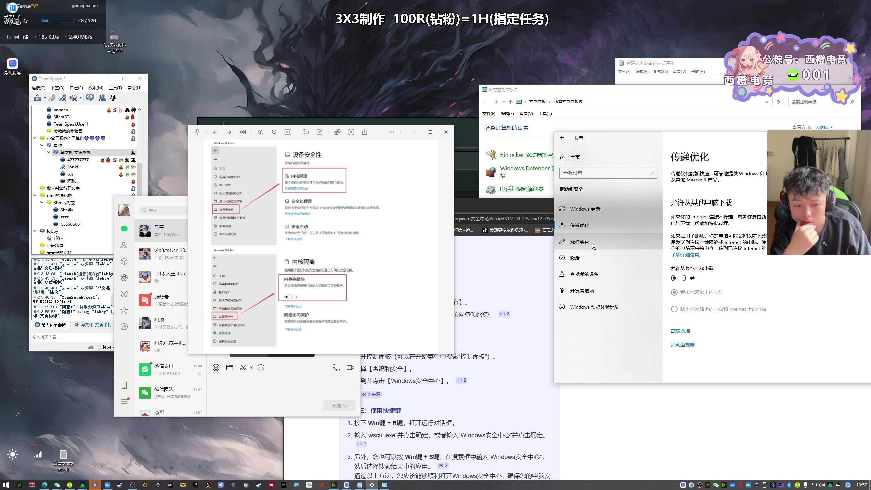Screen dimensions: 871x490
Task: Click the WeChat 搜索 search box
Action: [163, 210]
